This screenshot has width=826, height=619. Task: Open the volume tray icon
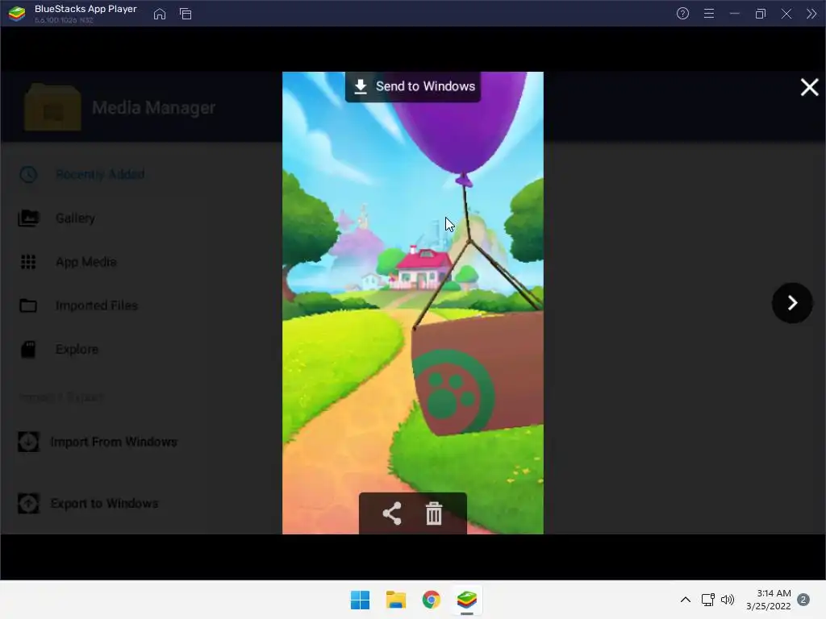pos(728,600)
